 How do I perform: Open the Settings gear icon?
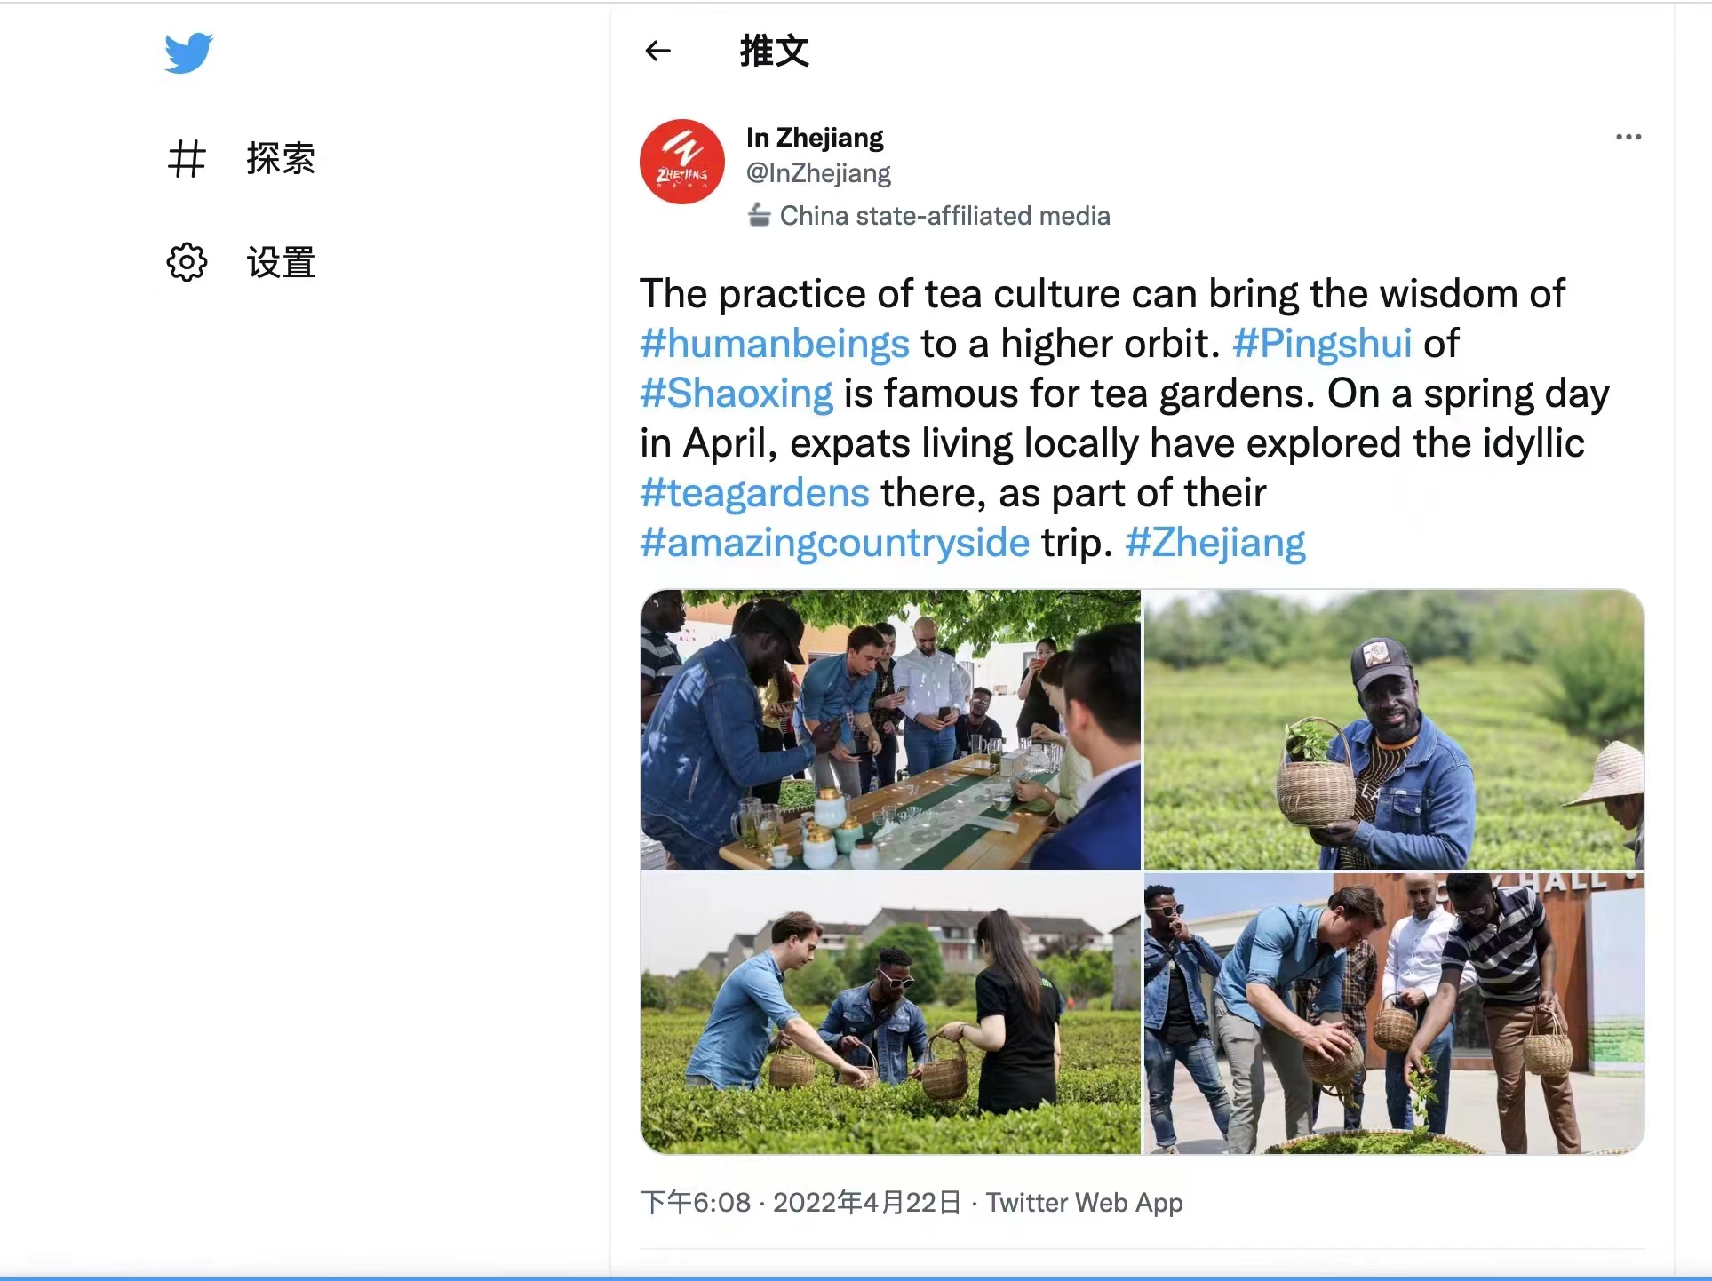click(x=187, y=262)
